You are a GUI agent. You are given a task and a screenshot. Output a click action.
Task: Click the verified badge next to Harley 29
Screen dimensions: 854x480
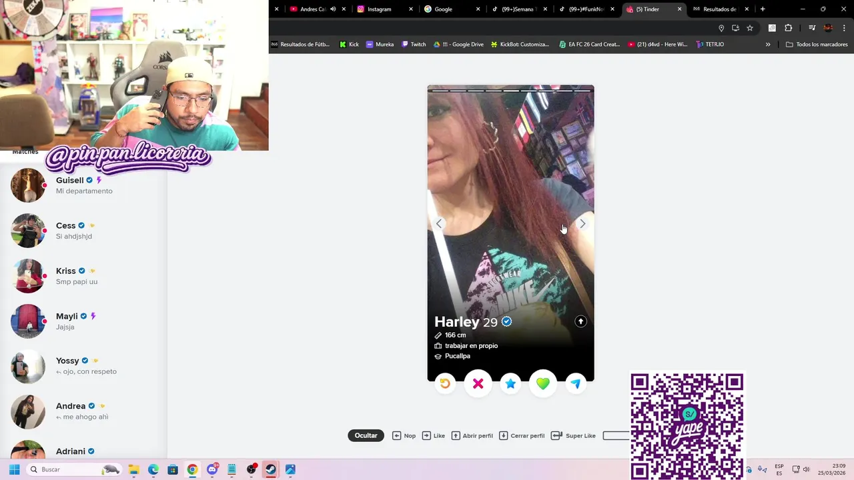click(x=506, y=322)
